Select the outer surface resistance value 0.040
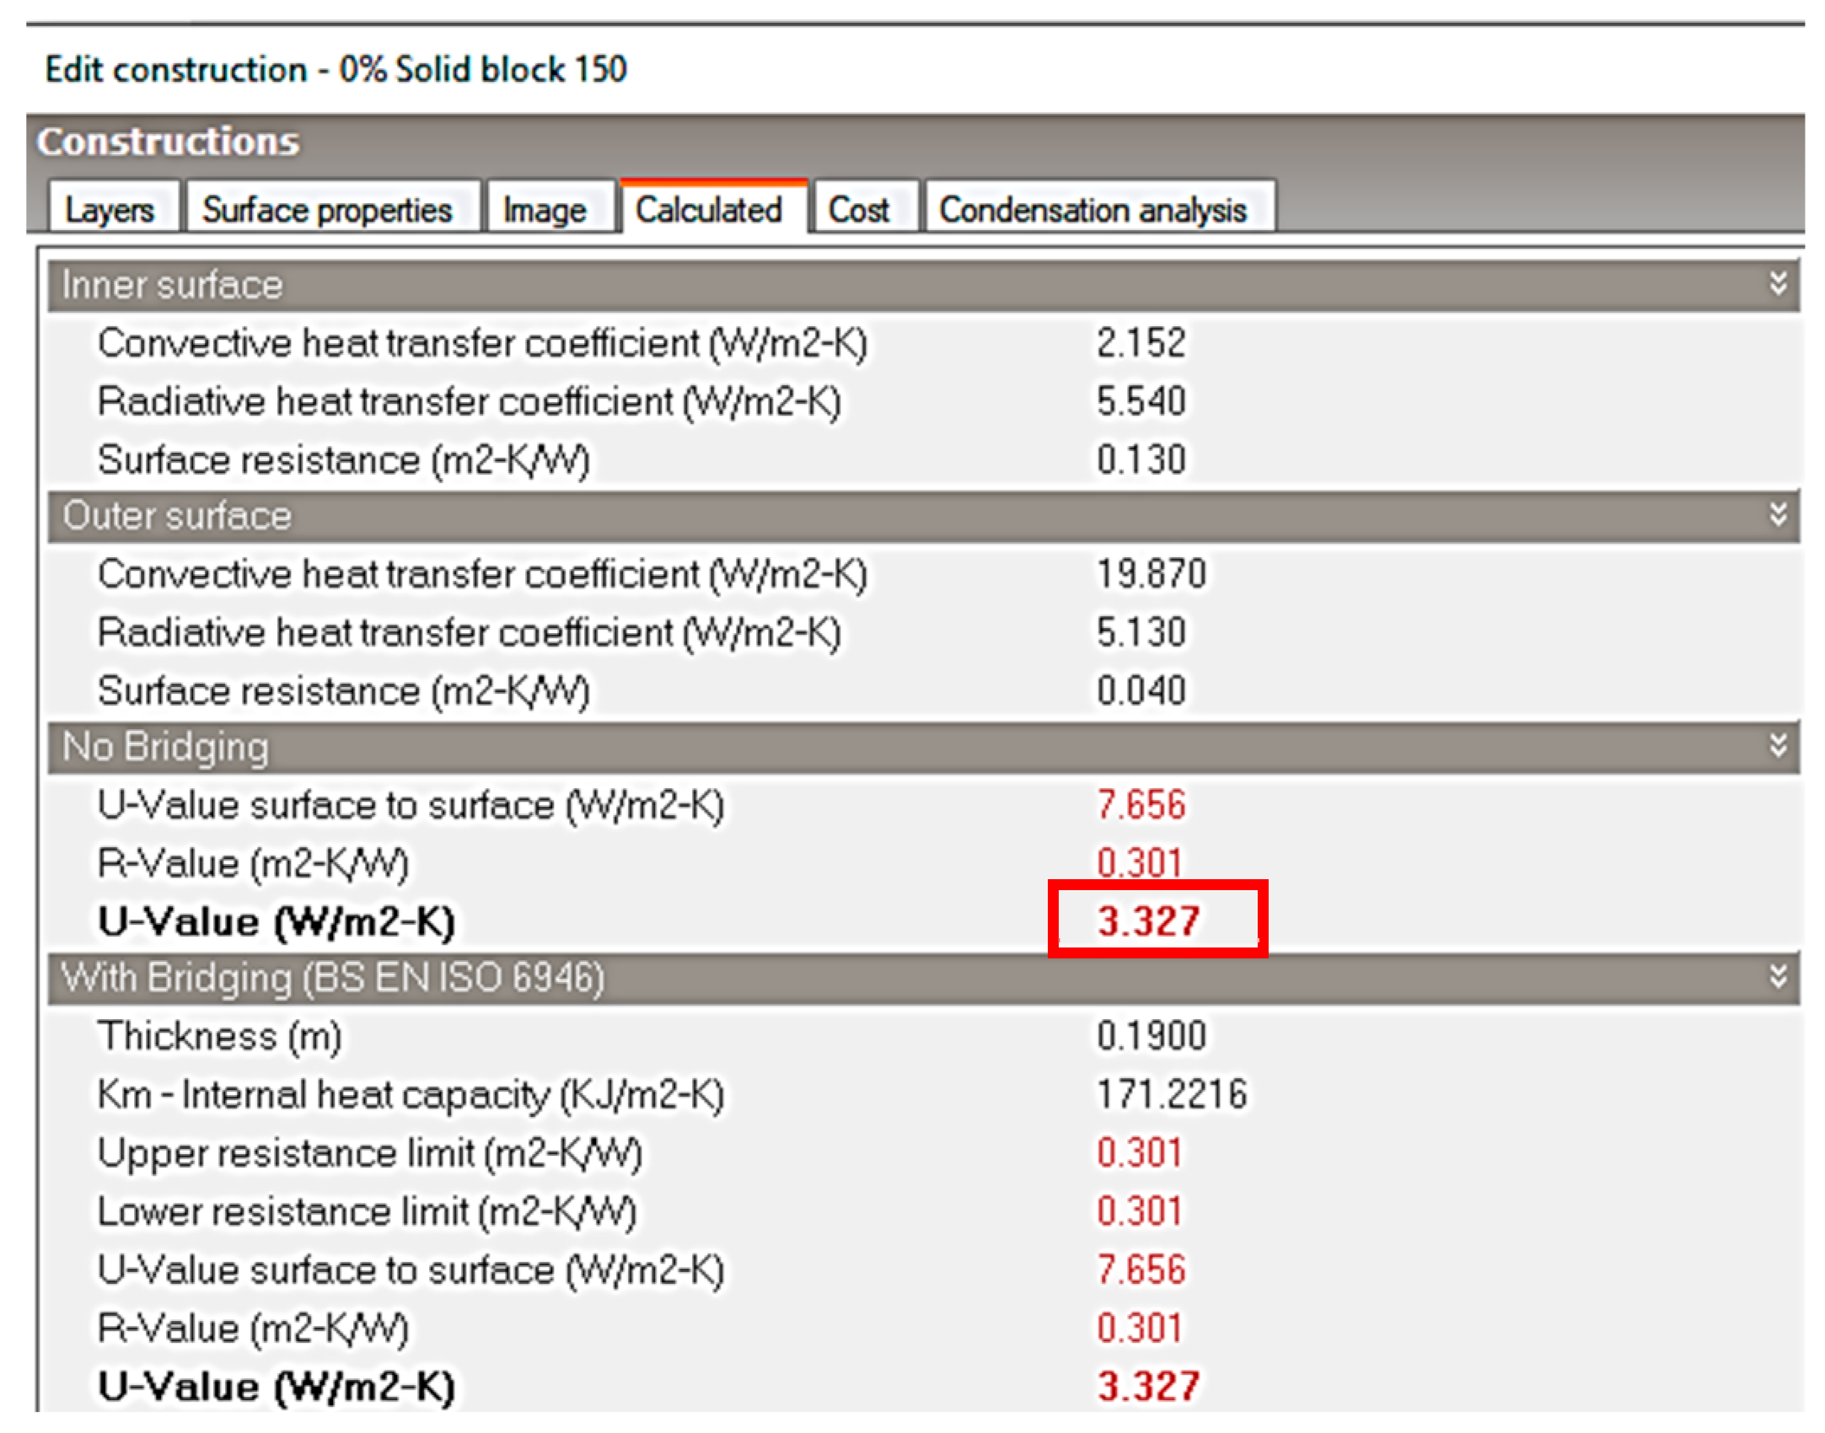1825x1433 pixels. point(1141,690)
